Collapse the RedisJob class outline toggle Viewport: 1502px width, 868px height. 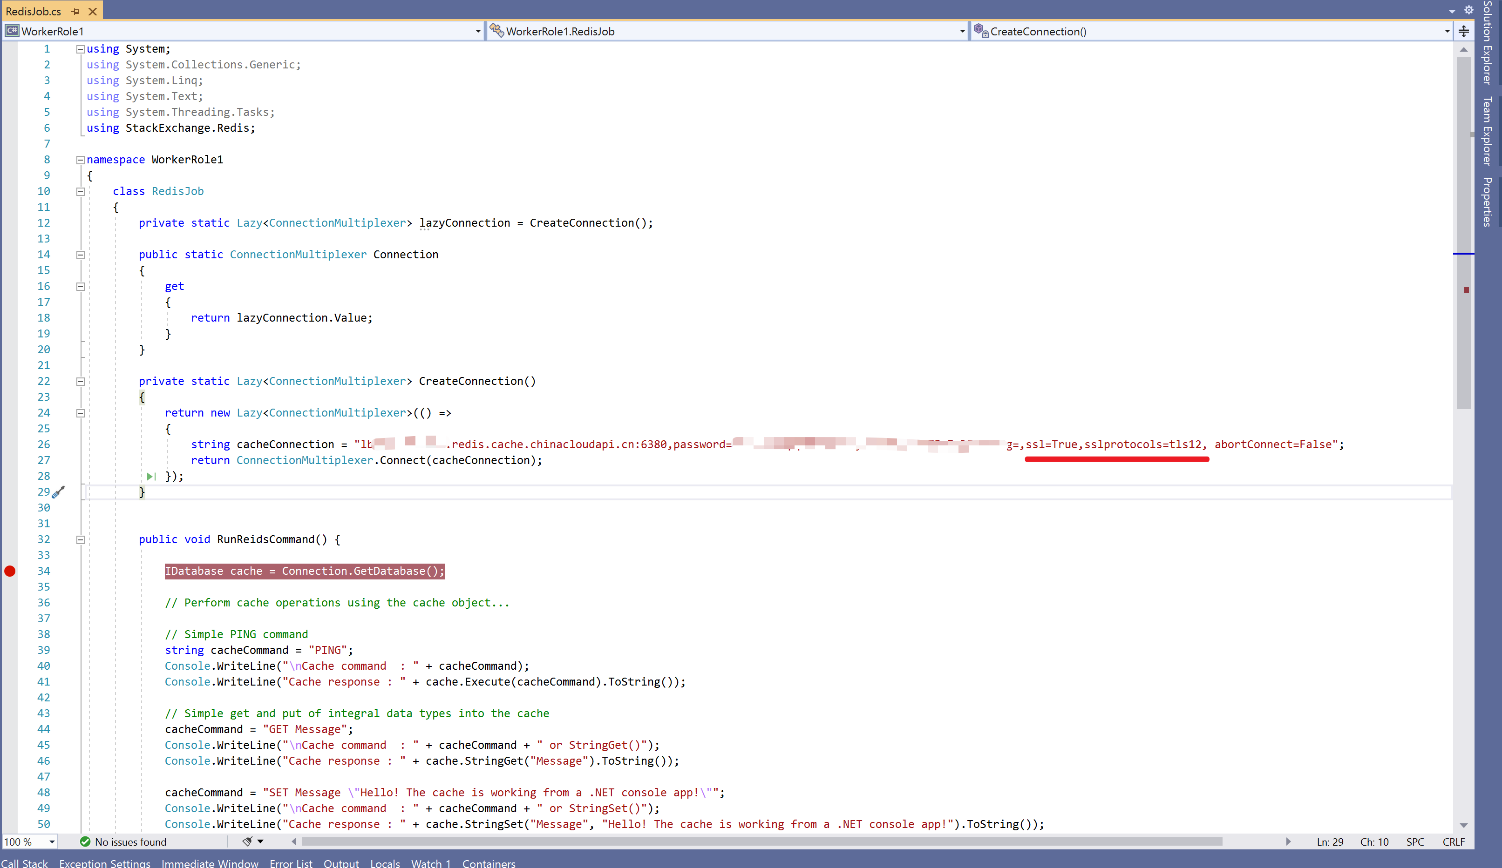81,191
